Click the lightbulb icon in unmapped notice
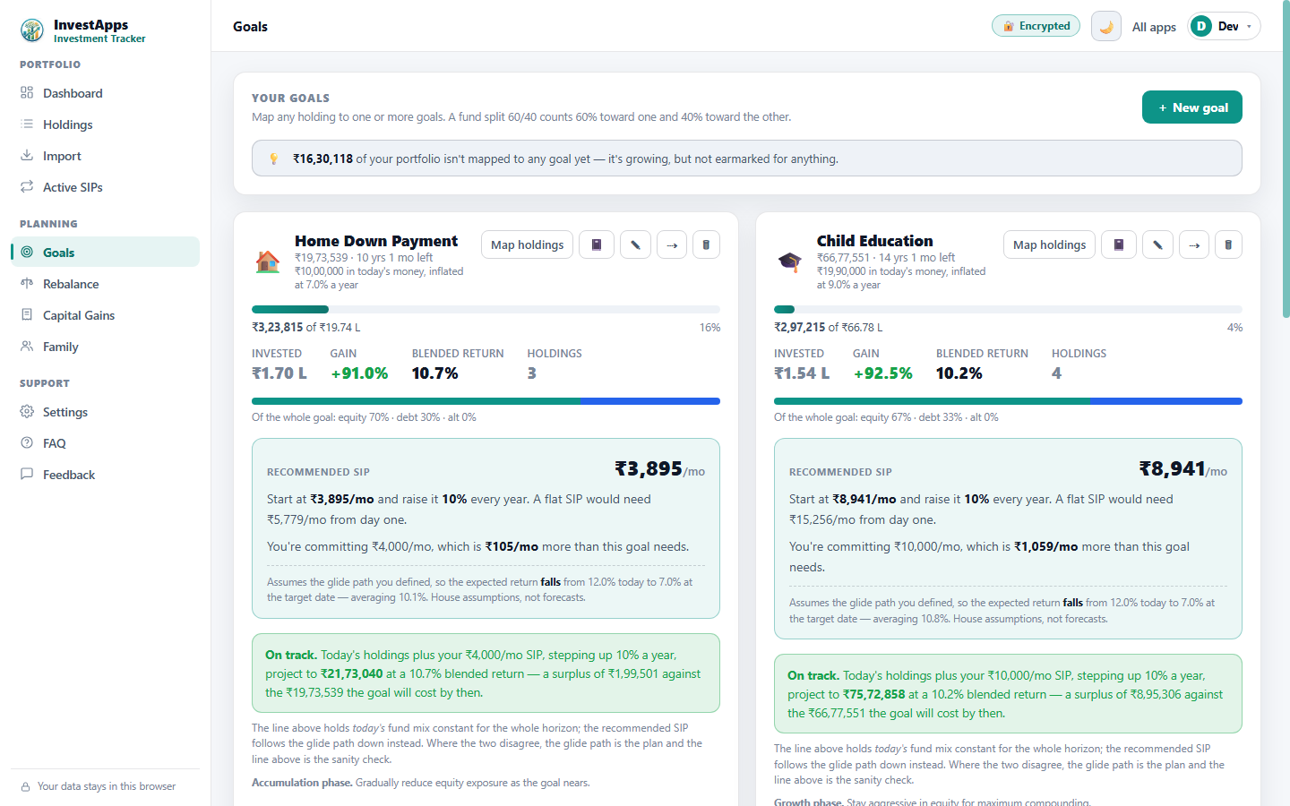 click(274, 159)
